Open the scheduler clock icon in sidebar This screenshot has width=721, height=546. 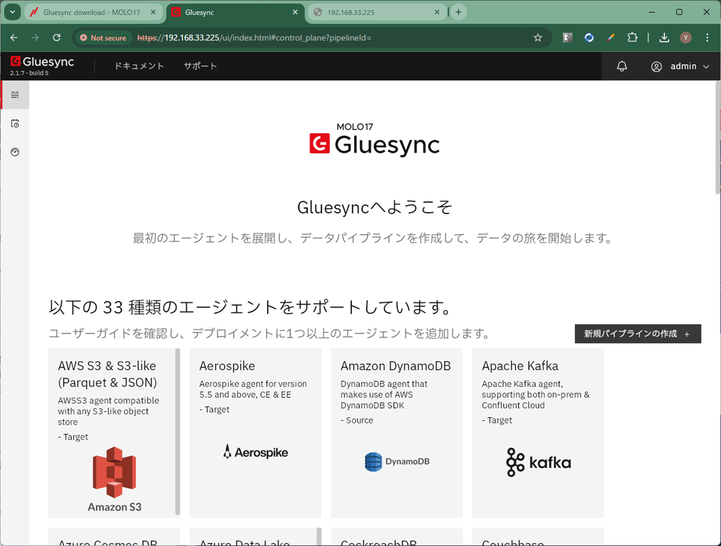pos(15,124)
